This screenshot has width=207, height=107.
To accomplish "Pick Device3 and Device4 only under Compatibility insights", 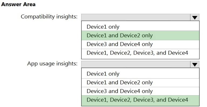I will tap(140, 44).
